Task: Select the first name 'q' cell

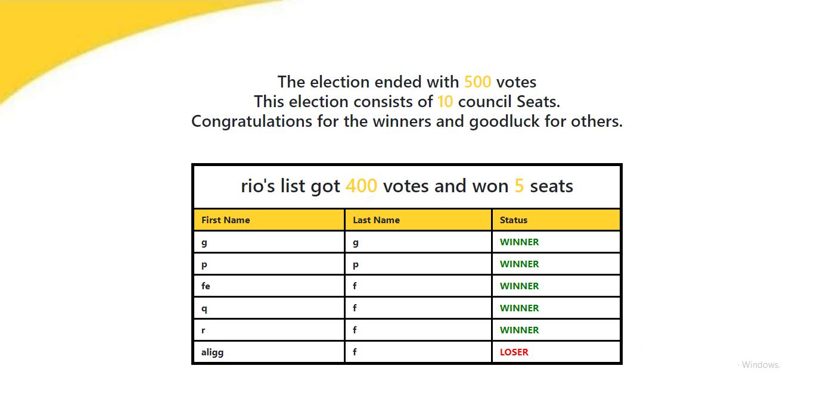Action: point(204,308)
